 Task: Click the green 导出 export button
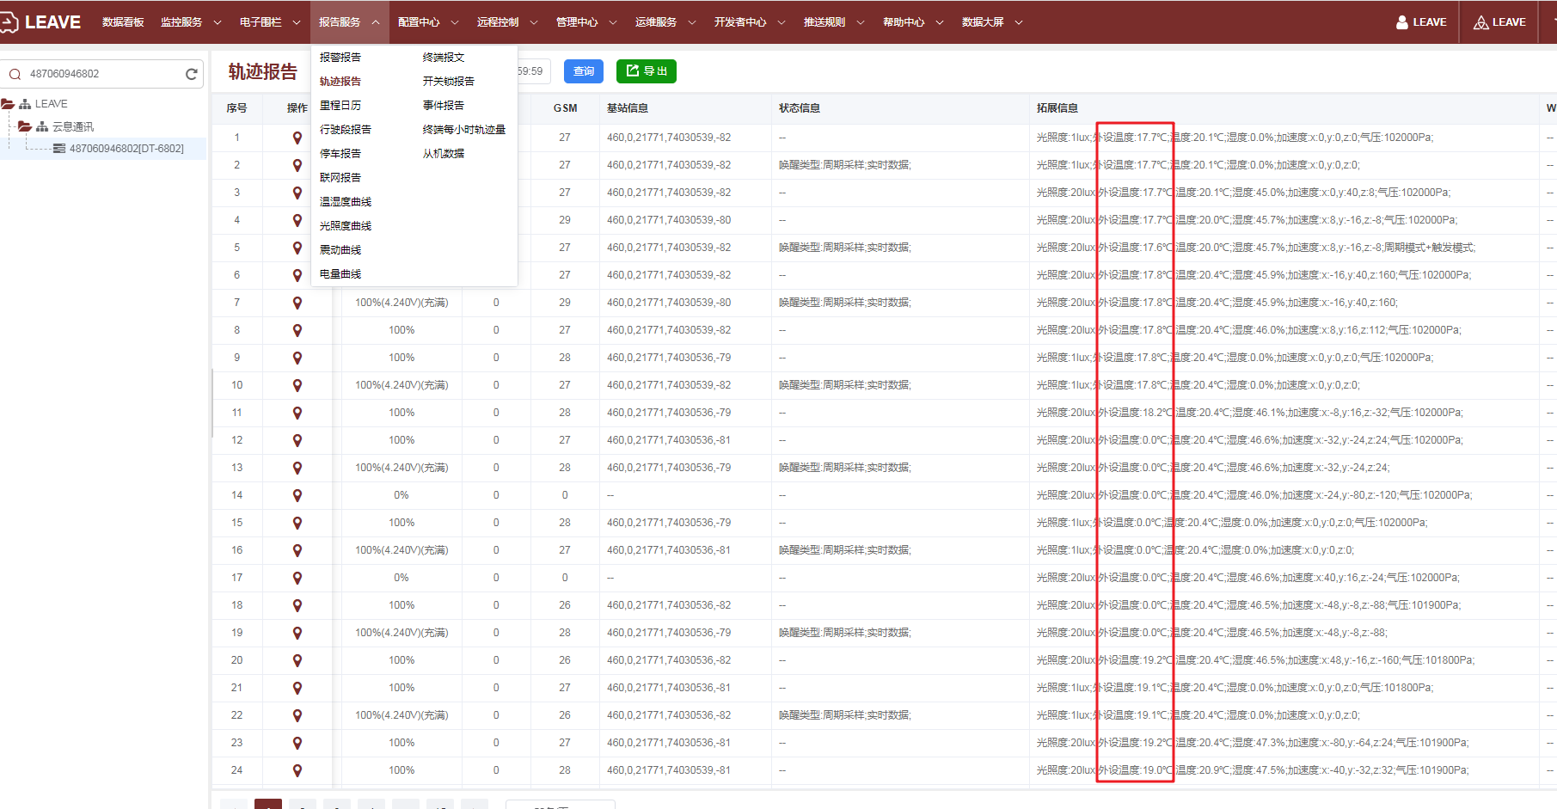coord(647,71)
